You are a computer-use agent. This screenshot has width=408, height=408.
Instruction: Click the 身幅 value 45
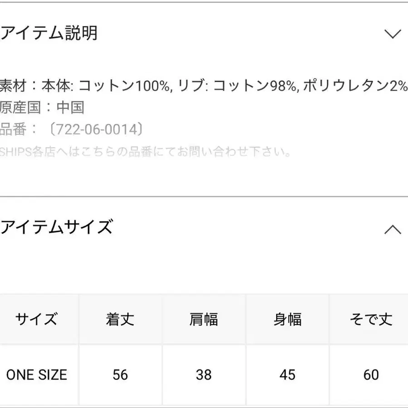pos(287,375)
